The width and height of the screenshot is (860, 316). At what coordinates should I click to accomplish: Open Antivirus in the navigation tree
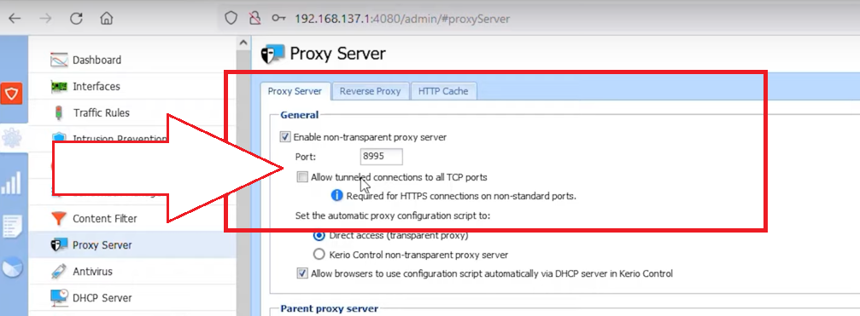coord(93,272)
